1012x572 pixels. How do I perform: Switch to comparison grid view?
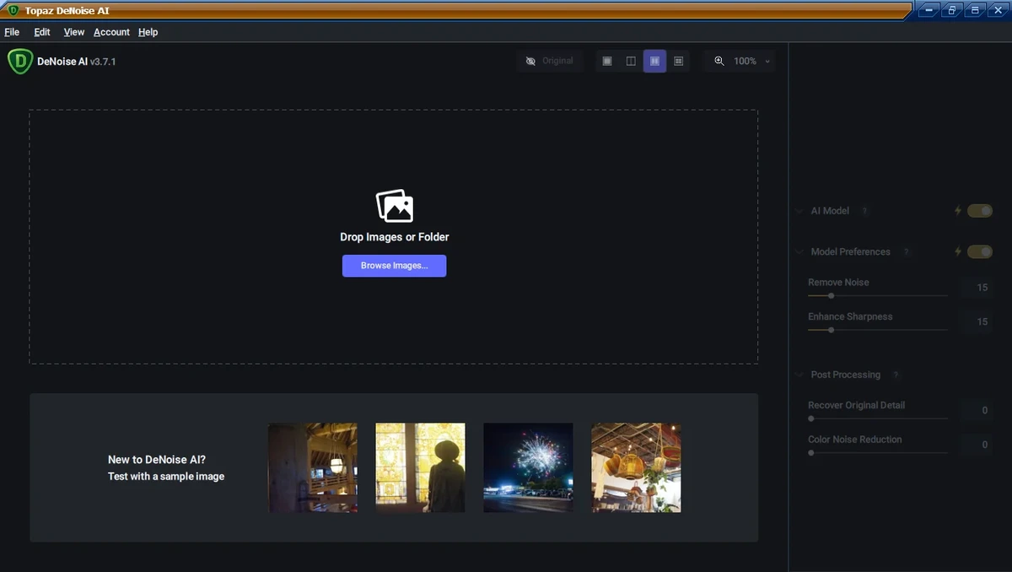(x=678, y=62)
